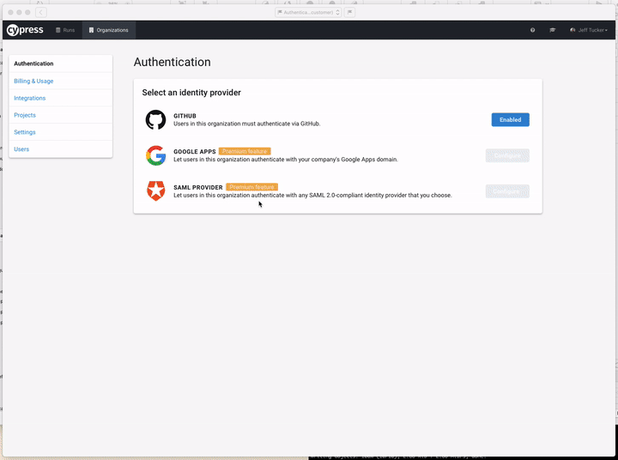Open Integrations from the sidebar
The width and height of the screenshot is (618, 460).
[x=30, y=98]
